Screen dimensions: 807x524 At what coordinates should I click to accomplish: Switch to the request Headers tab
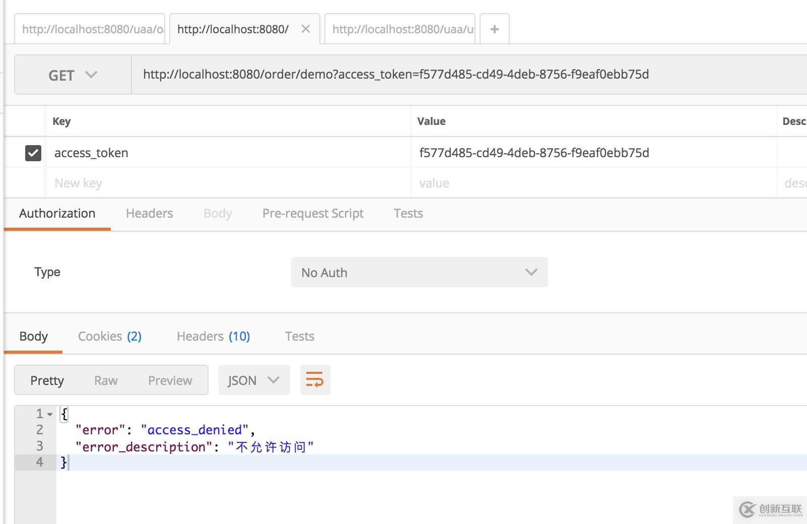[149, 214]
